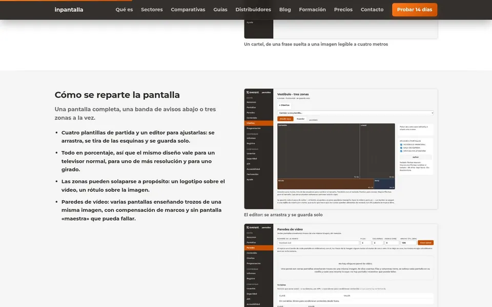Open the three-zone editor screenshot thumbnail
This screenshot has height=307, width=492.
click(x=341, y=149)
